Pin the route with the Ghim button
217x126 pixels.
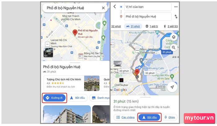pos(170,117)
